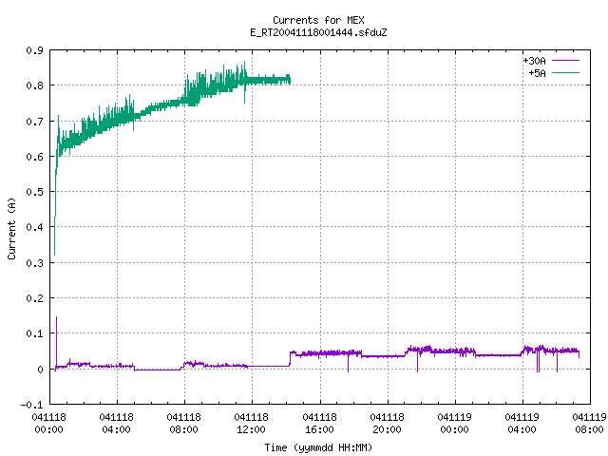Click the '041119 00:00' x-axis tick label
The height and width of the screenshot is (456, 608).
click(454, 424)
